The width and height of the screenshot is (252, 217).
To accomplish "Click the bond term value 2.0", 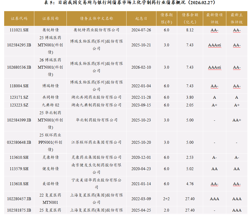I will click(x=167, y=210).
